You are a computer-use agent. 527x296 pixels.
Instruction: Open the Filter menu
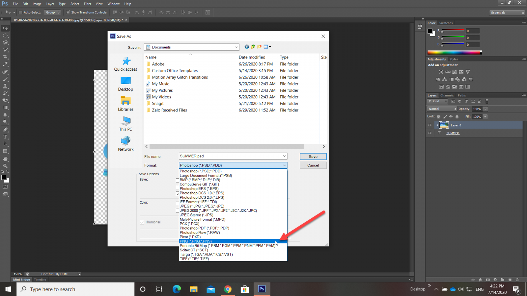[x=87, y=4]
